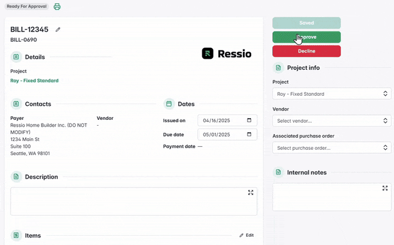Image resolution: width=394 pixels, height=245 pixels.
Task: Click the pencil icon beside BILL-12345
Action: click(x=58, y=29)
